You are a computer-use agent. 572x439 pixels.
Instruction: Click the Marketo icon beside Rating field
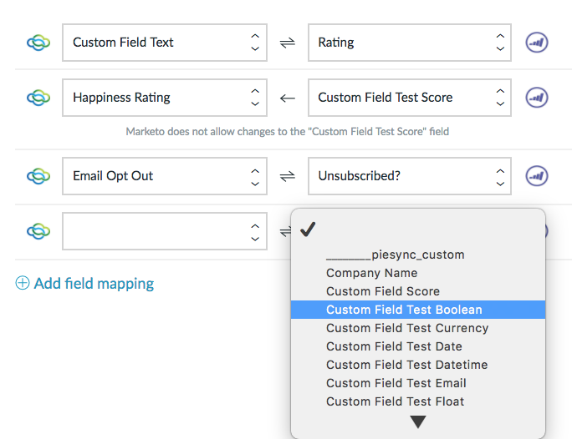(x=537, y=43)
